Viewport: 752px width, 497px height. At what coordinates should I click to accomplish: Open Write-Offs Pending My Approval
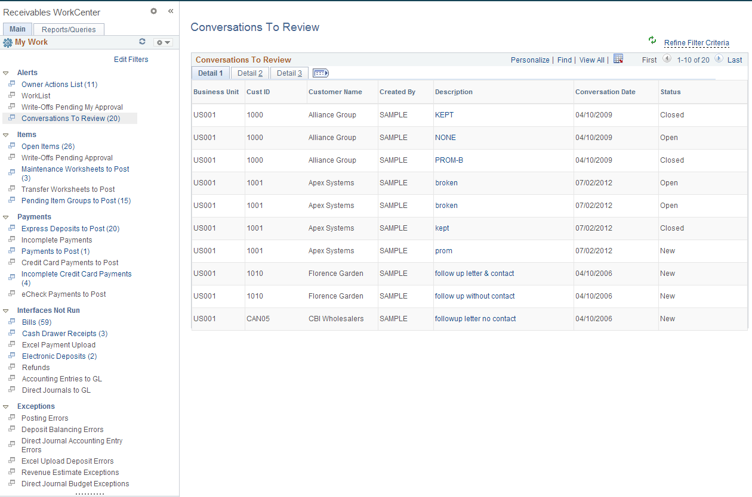pos(72,107)
